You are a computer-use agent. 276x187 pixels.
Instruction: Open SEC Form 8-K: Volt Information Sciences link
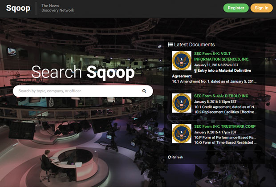coord(222,56)
